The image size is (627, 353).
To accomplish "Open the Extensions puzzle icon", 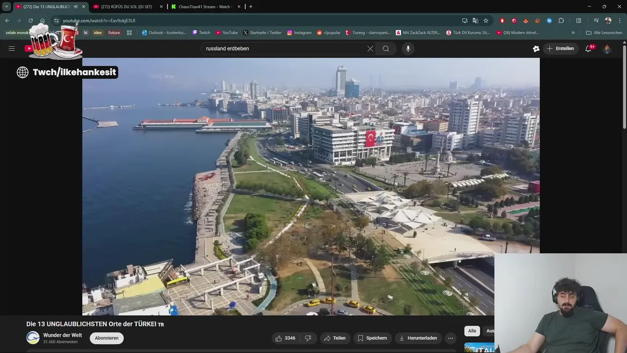I will point(561,21).
